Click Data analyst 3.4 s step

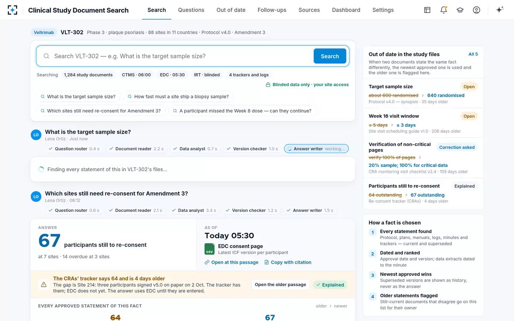[194, 211]
